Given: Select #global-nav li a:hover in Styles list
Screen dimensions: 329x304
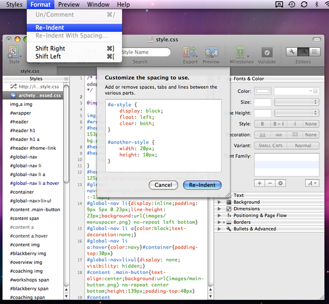Looking at the screenshot, I should coord(35,183).
